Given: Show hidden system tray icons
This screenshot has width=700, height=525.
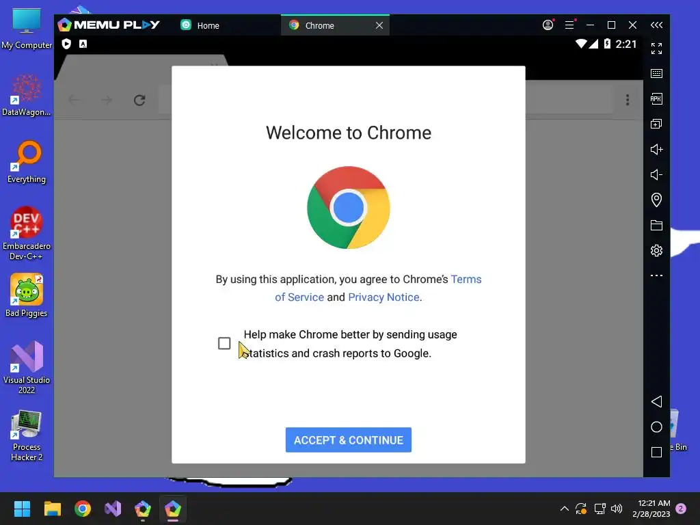Looking at the screenshot, I should click(x=564, y=509).
